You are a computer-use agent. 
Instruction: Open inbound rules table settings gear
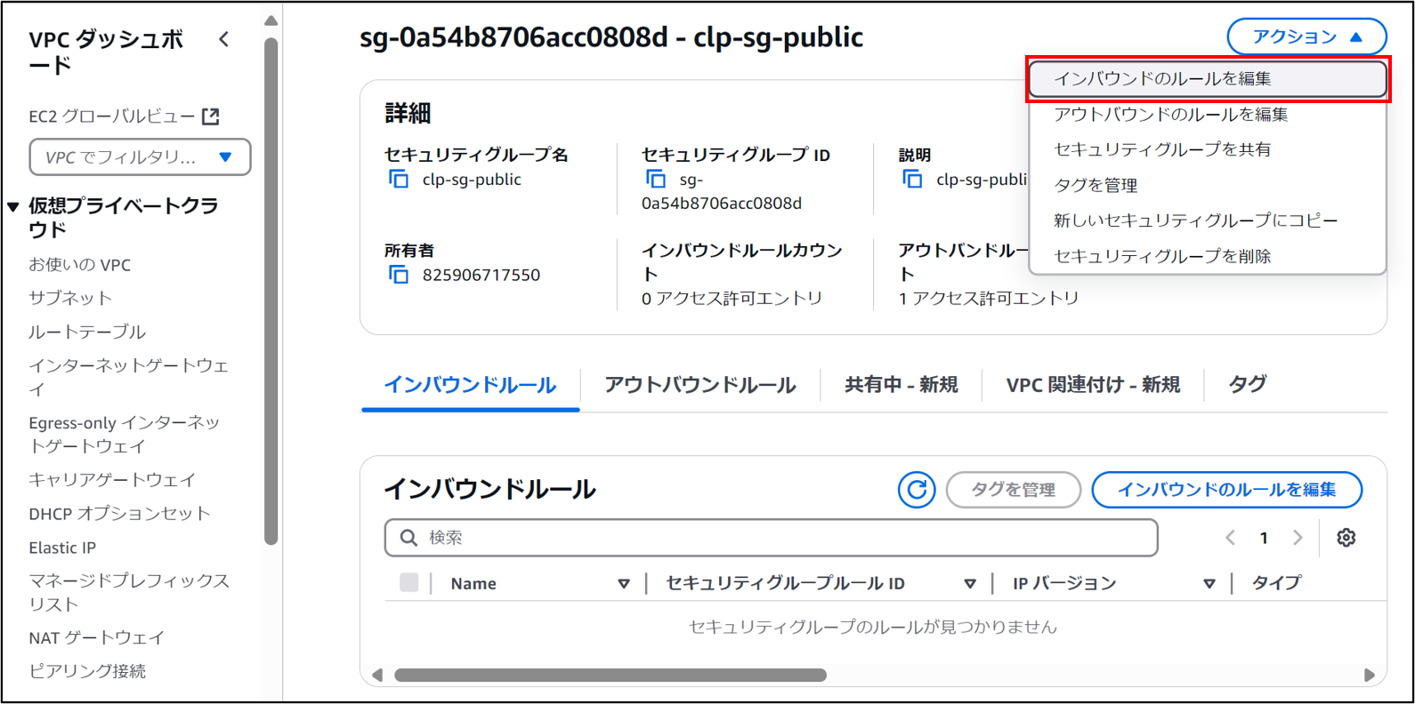(1346, 538)
